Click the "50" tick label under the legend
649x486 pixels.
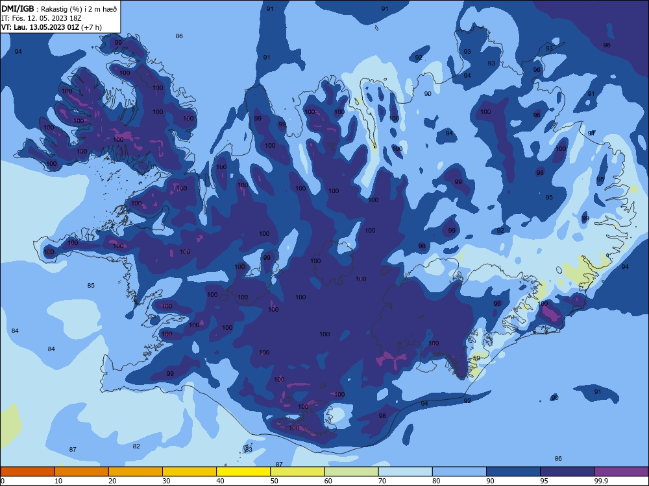click(274, 481)
